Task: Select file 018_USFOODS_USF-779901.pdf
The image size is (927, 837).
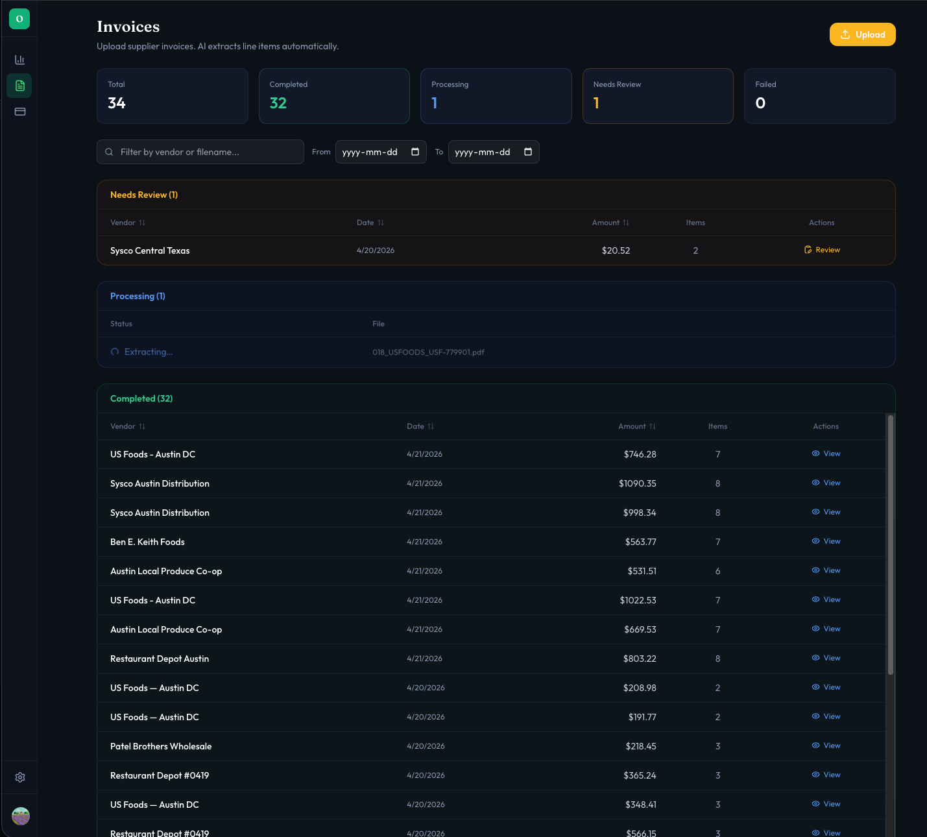Action: [x=428, y=352]
